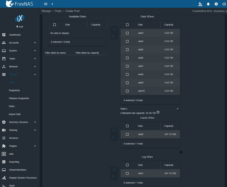
Task: Select the ada0 cache disk checkbox
Action: [127, 134]
